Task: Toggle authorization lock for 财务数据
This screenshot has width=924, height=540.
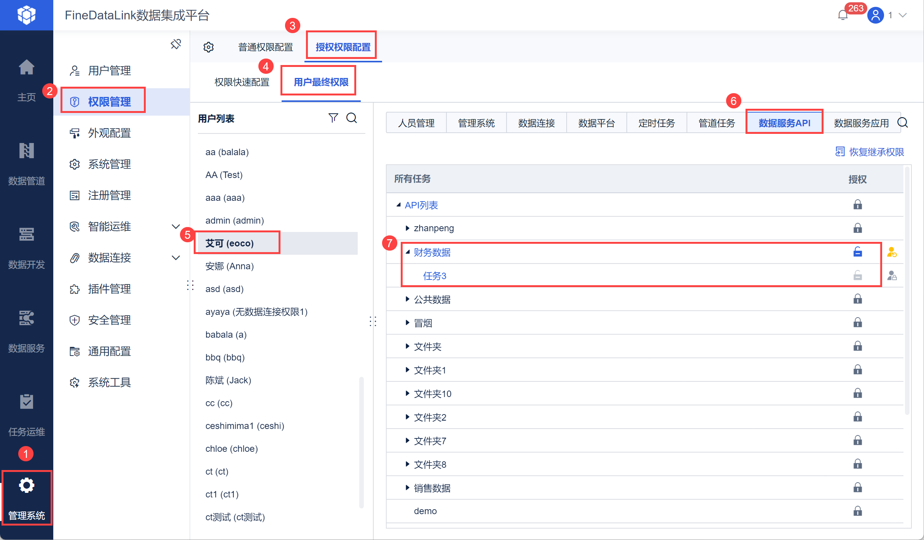Action: click(x=857, y=252)
